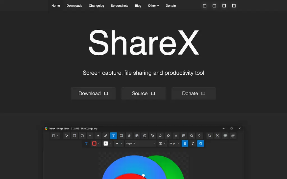Screen dimensions: 287x179
Task: Open Donate in the top navigation bar
Action: tap(171, 6)
